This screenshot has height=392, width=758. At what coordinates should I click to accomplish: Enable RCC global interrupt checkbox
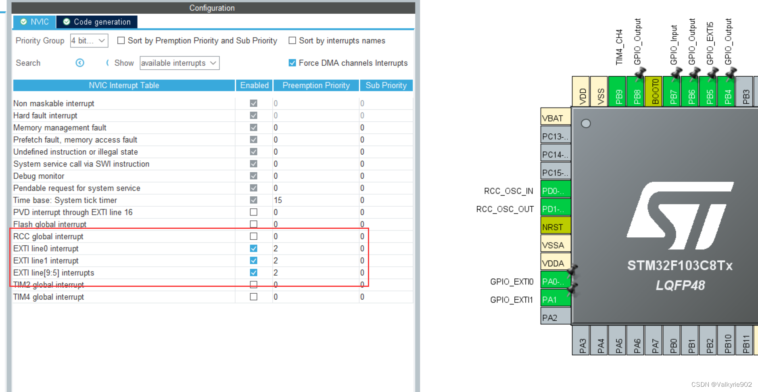253,236
